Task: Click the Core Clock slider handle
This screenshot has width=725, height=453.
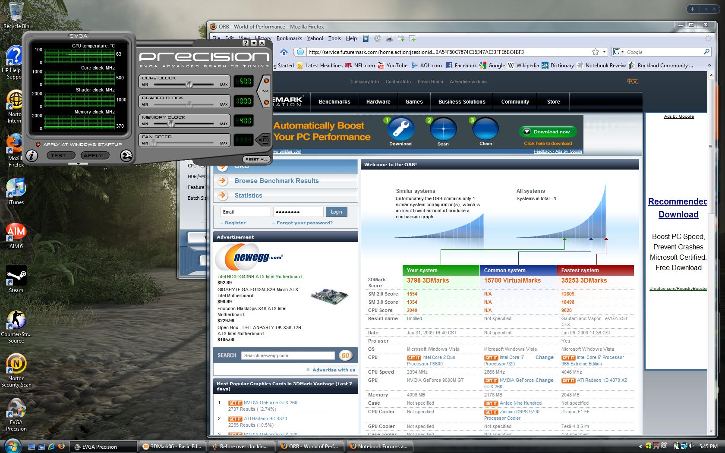Action: click(x=189, y=84)
